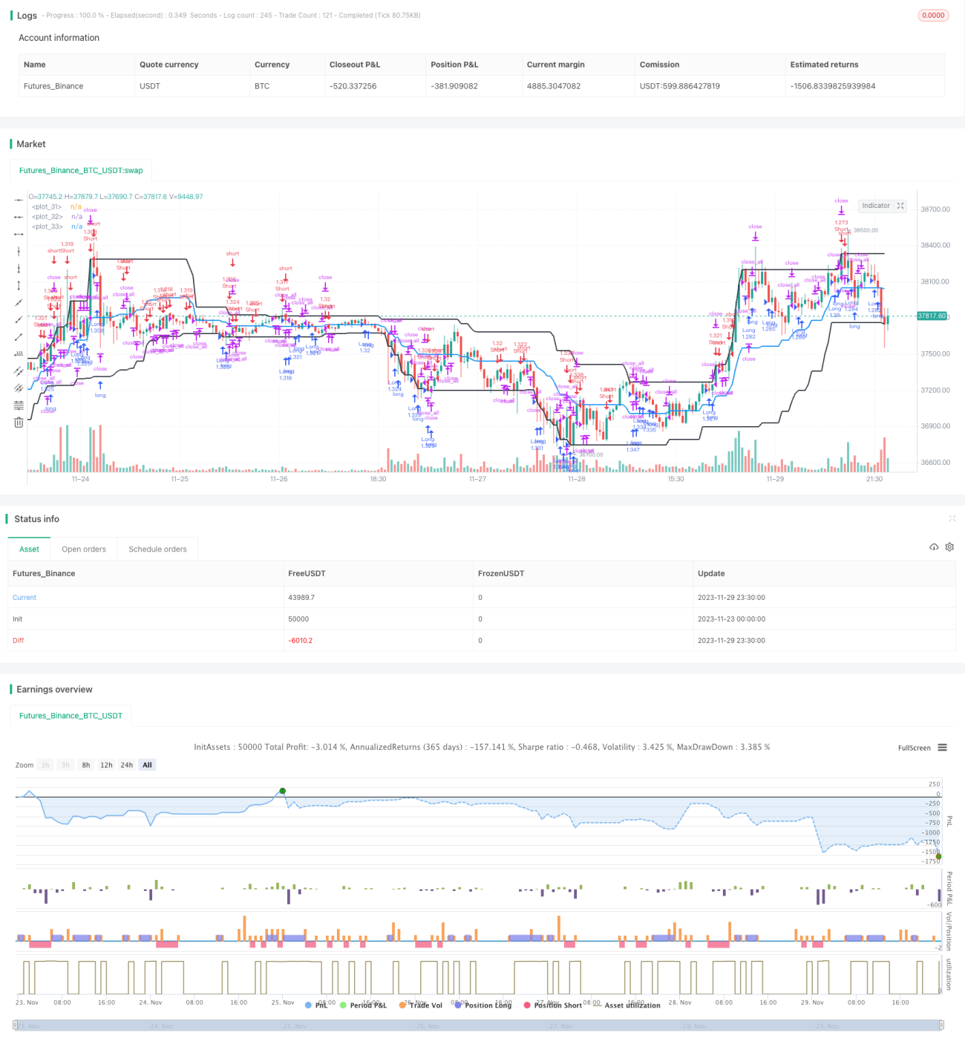
Task: Switch to Schedule orders tab
Action: coord(157,549)
